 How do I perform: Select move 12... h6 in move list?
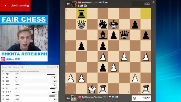(x=16, y=81)
